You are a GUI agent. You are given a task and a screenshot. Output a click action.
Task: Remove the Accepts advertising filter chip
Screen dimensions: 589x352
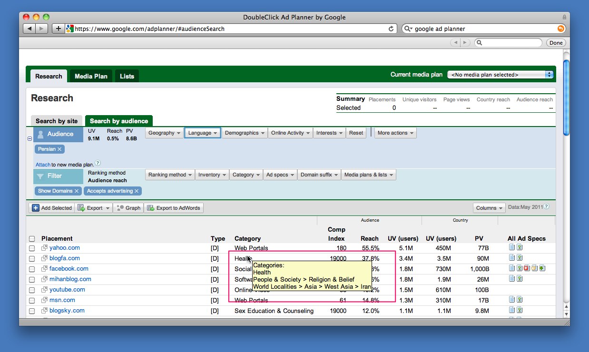[137, 191]
